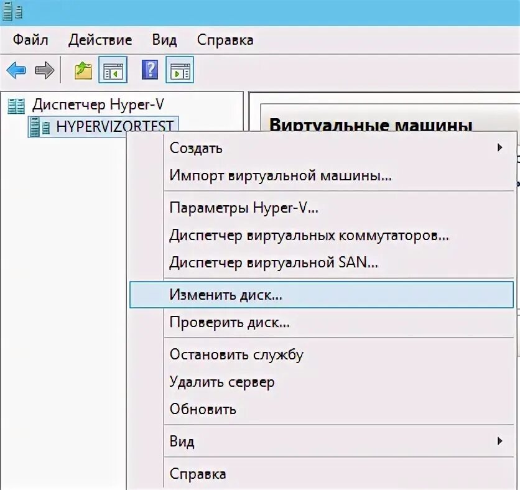Open the Действие menu
Screen dimensions: 520x490
point(100,40)
